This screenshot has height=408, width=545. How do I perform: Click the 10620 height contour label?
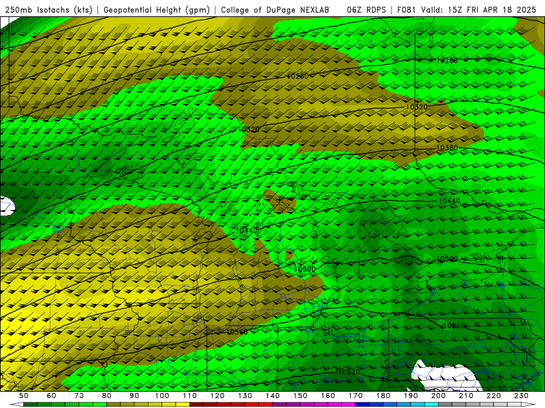pos(349,372)
